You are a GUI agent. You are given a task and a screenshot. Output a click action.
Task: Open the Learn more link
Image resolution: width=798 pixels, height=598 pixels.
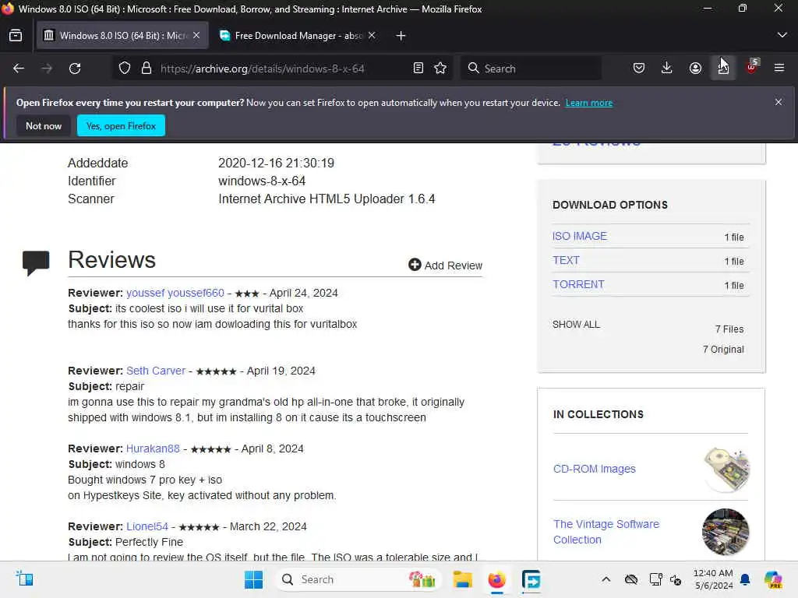point(589,103)
